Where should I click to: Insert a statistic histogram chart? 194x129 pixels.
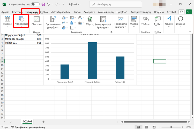click(x=72, y=23)
